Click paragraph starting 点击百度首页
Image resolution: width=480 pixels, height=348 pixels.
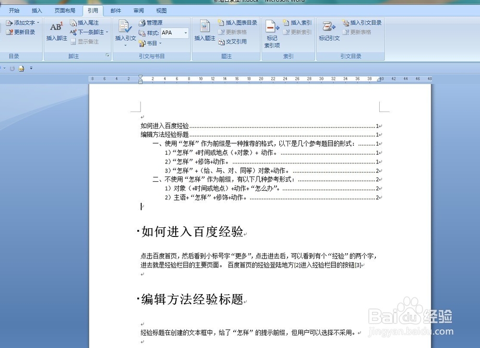pyautogui.click(x=258, y=261)
